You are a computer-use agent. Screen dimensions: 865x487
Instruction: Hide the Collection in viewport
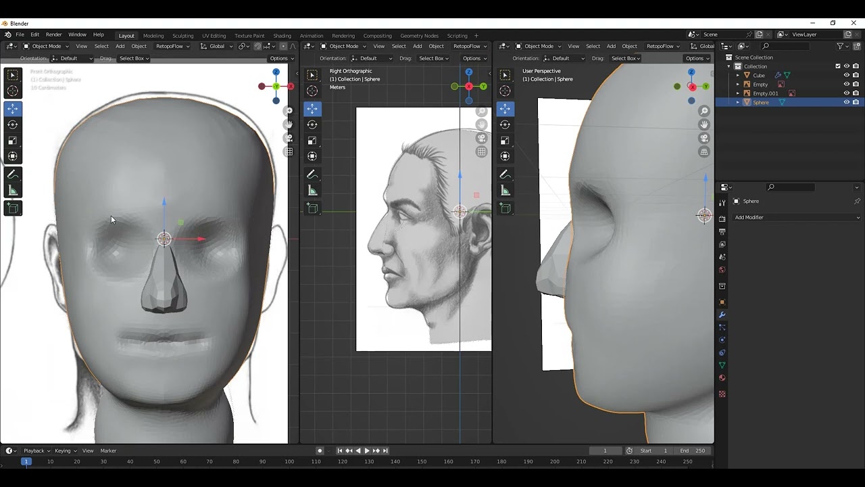tap(846, 66)
